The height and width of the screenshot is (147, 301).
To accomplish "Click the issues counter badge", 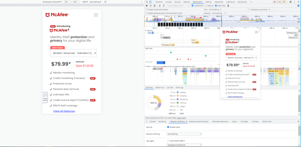I will point(285,2).
